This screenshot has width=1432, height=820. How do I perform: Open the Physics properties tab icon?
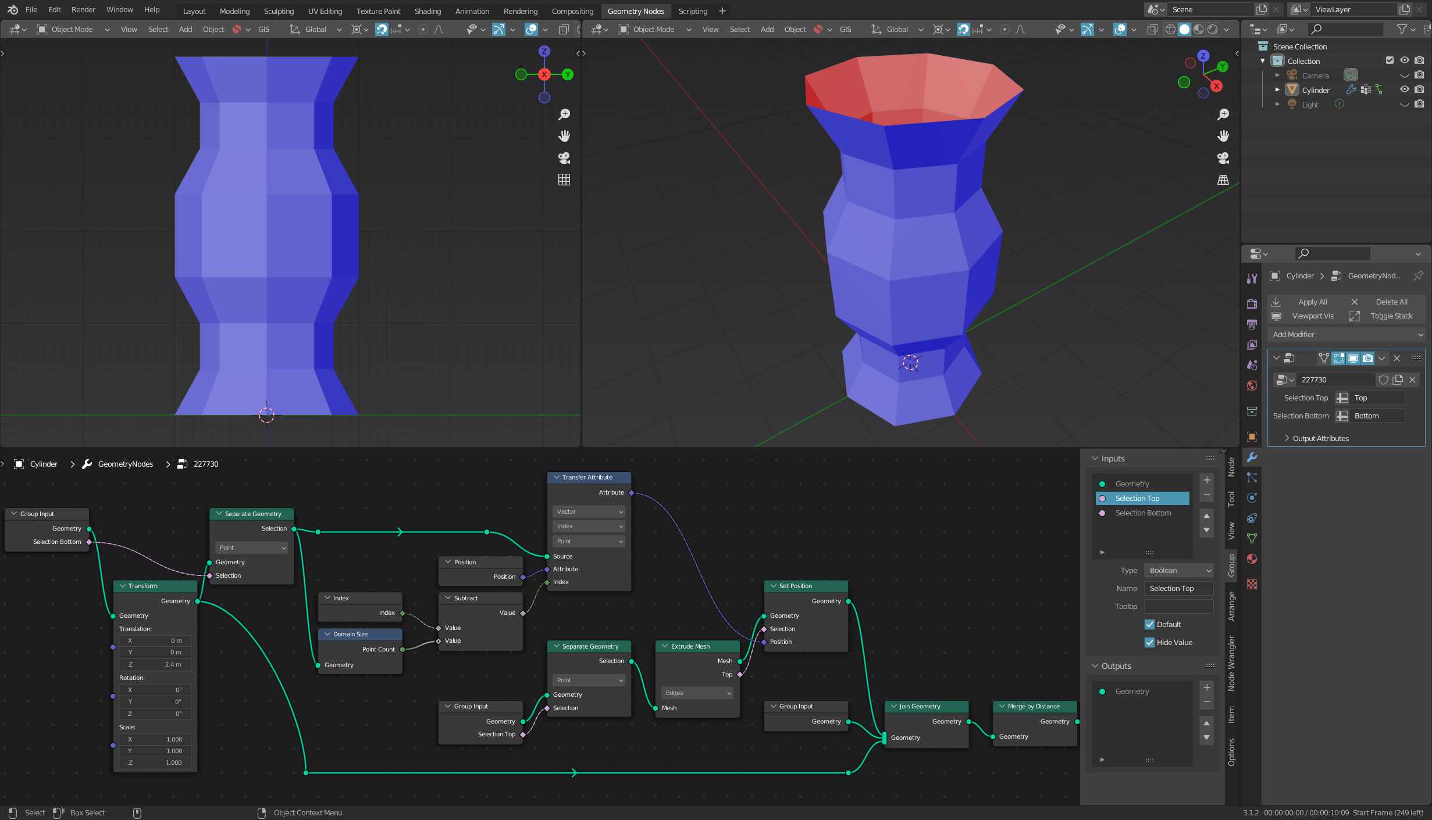(1252, 498)
